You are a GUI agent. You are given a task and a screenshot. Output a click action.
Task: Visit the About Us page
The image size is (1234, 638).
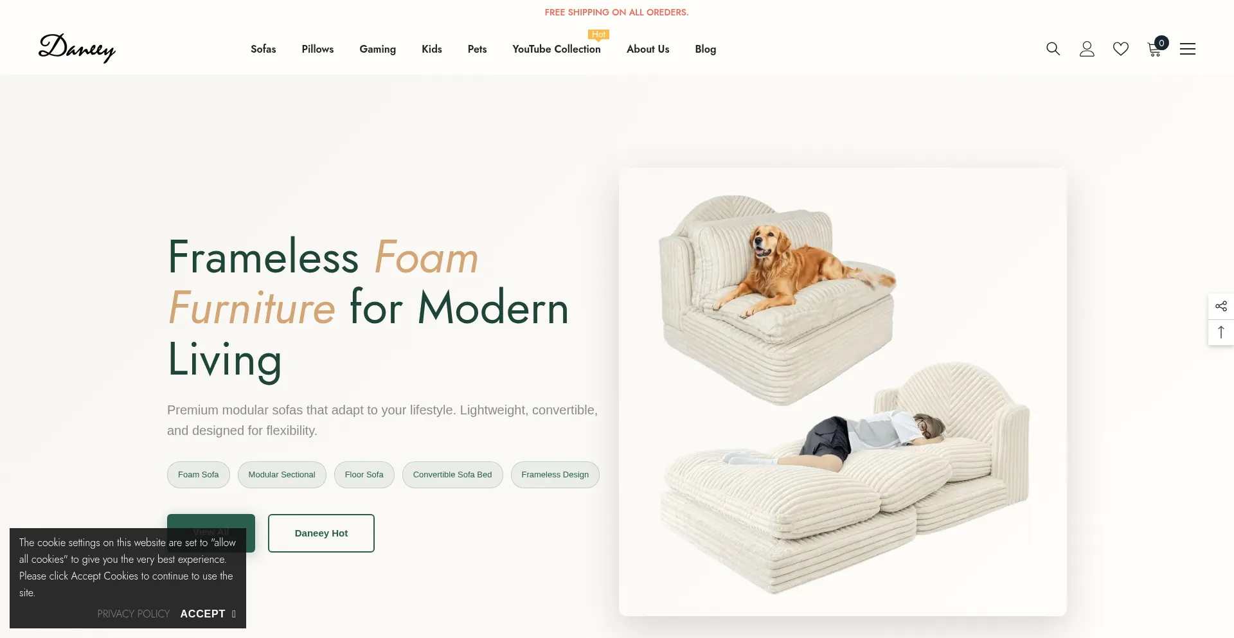[648, 49]
